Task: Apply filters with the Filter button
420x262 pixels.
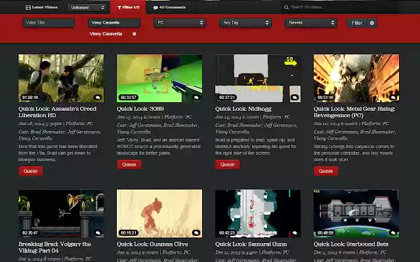Action: (357, 23)
